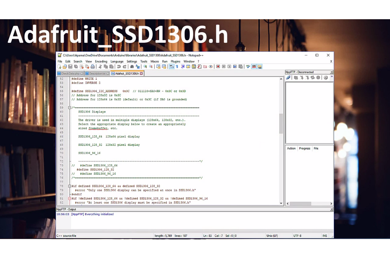390x260 pixels.
Task: Click the Save recorded macro icon
Action: (241, 66)
